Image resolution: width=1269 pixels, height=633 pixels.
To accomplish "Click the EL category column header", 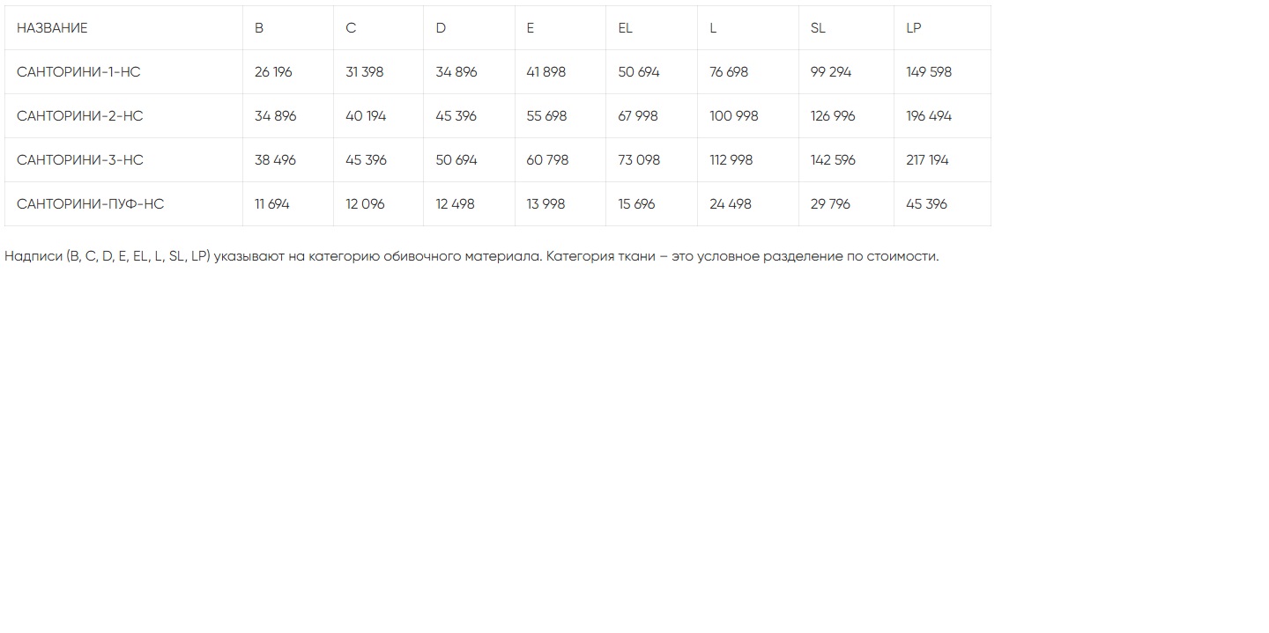I will 625,28.
